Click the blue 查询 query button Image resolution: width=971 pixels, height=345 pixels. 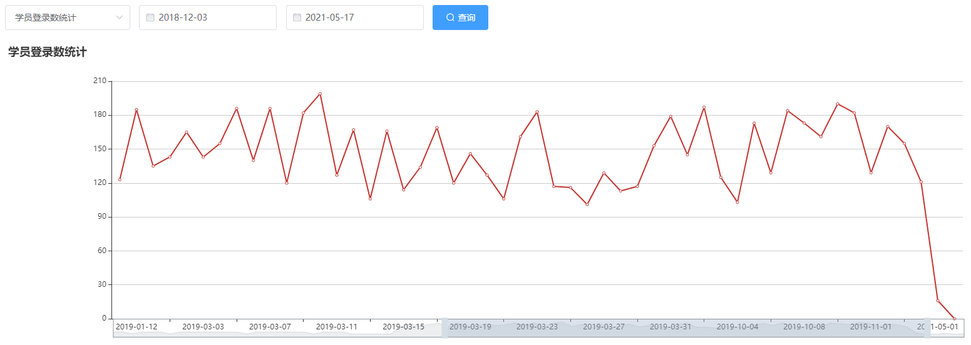[460, 17]
